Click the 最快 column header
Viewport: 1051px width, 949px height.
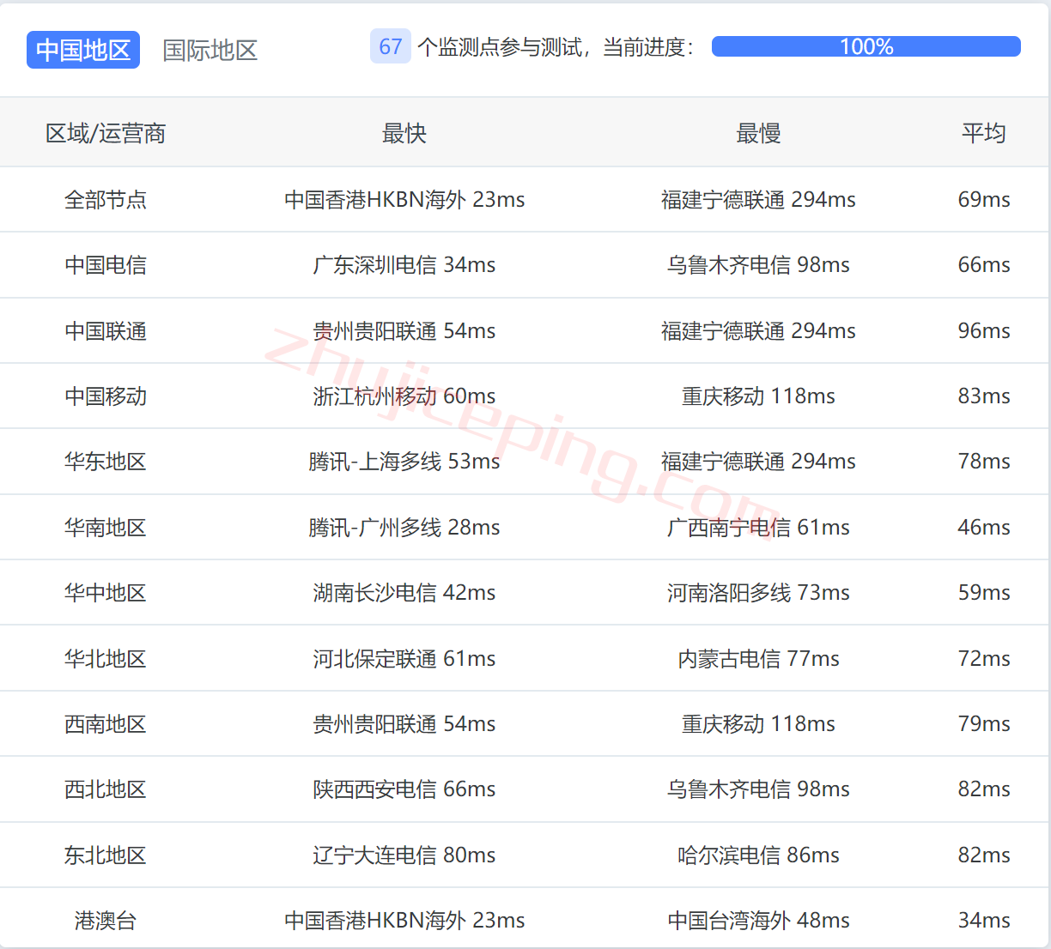click(404, 133)
